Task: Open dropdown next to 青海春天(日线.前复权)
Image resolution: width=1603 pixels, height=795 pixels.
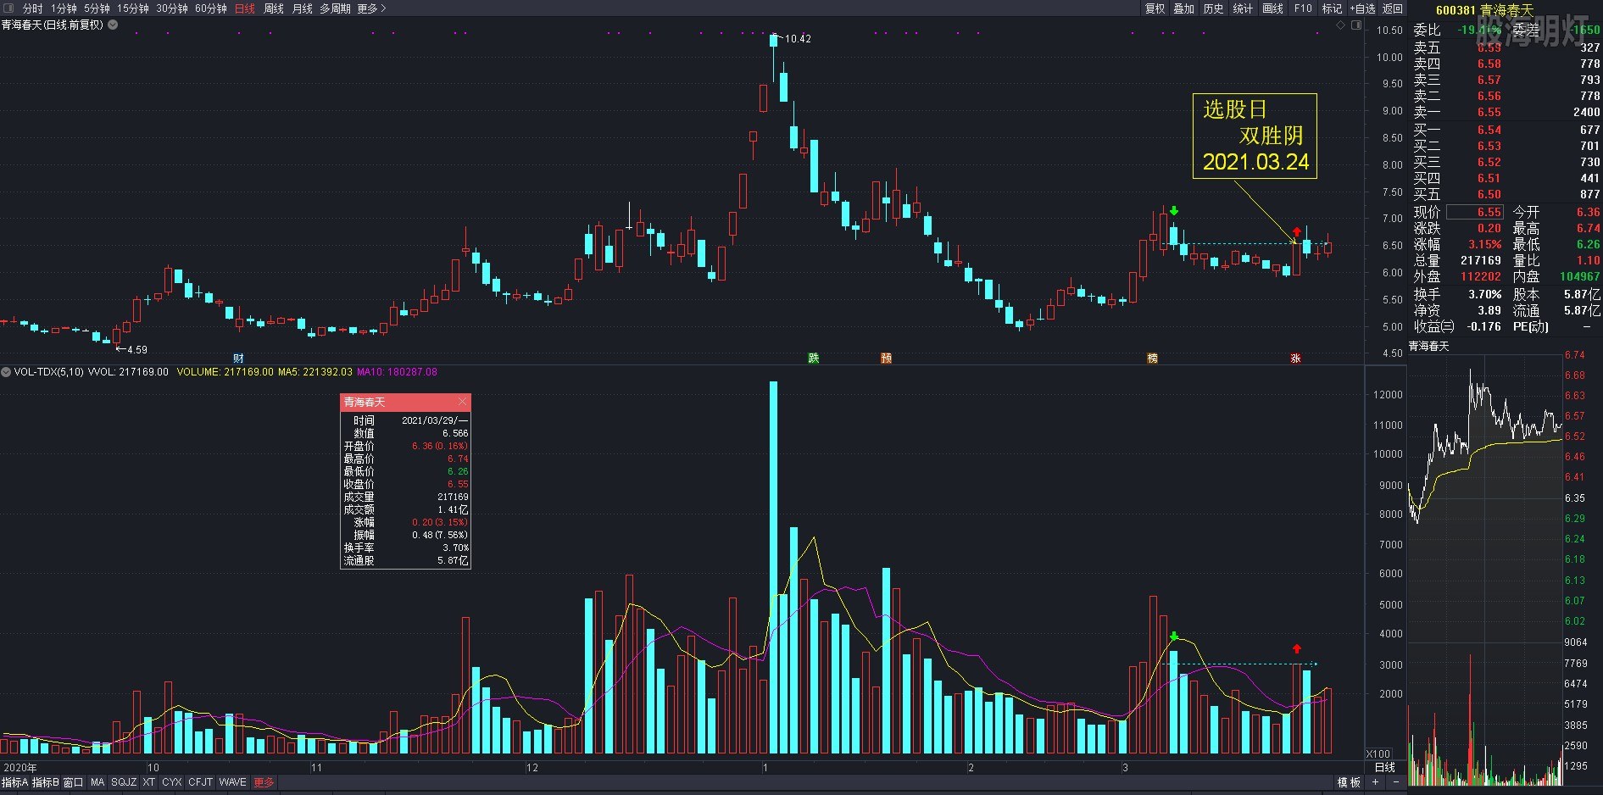Action: click(113, 25)
